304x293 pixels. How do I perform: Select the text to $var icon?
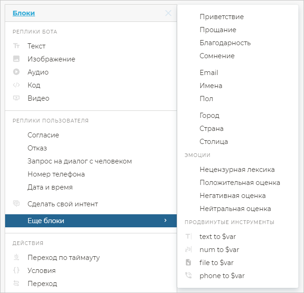coord(188,237)
